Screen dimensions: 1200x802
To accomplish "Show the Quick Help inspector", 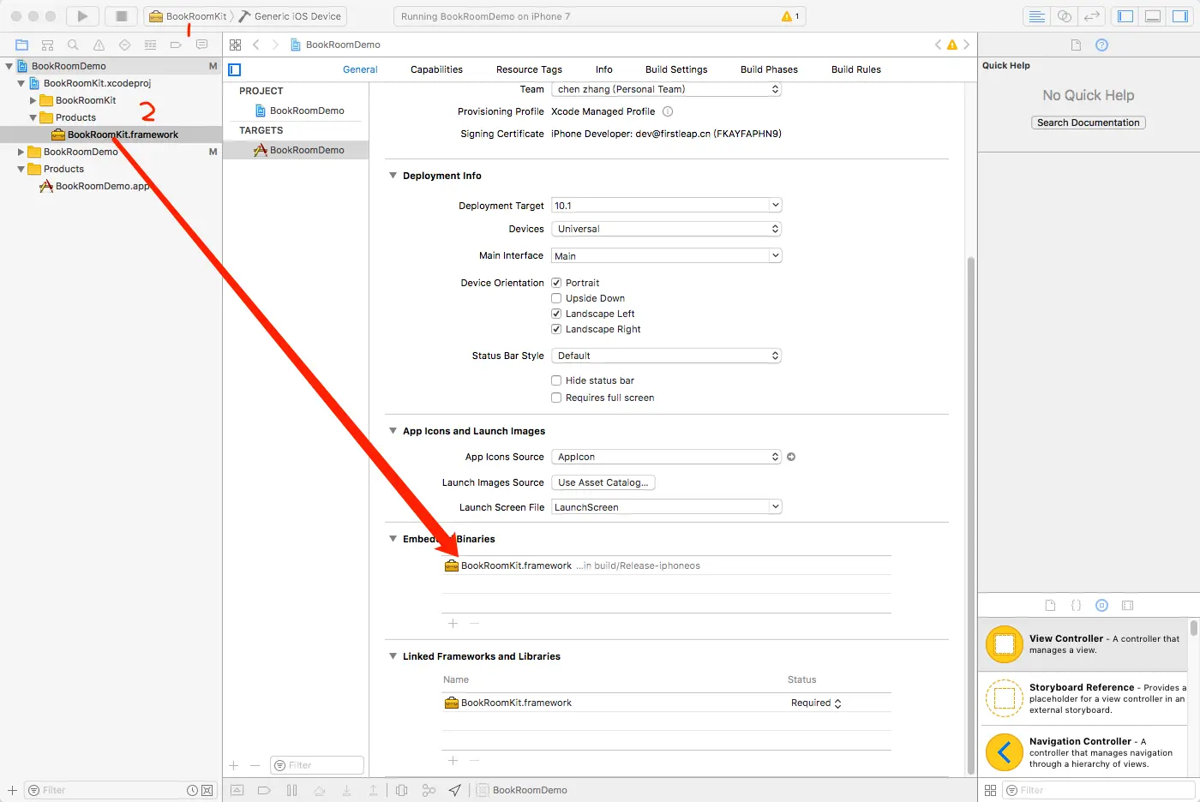I will (1102, 45).
